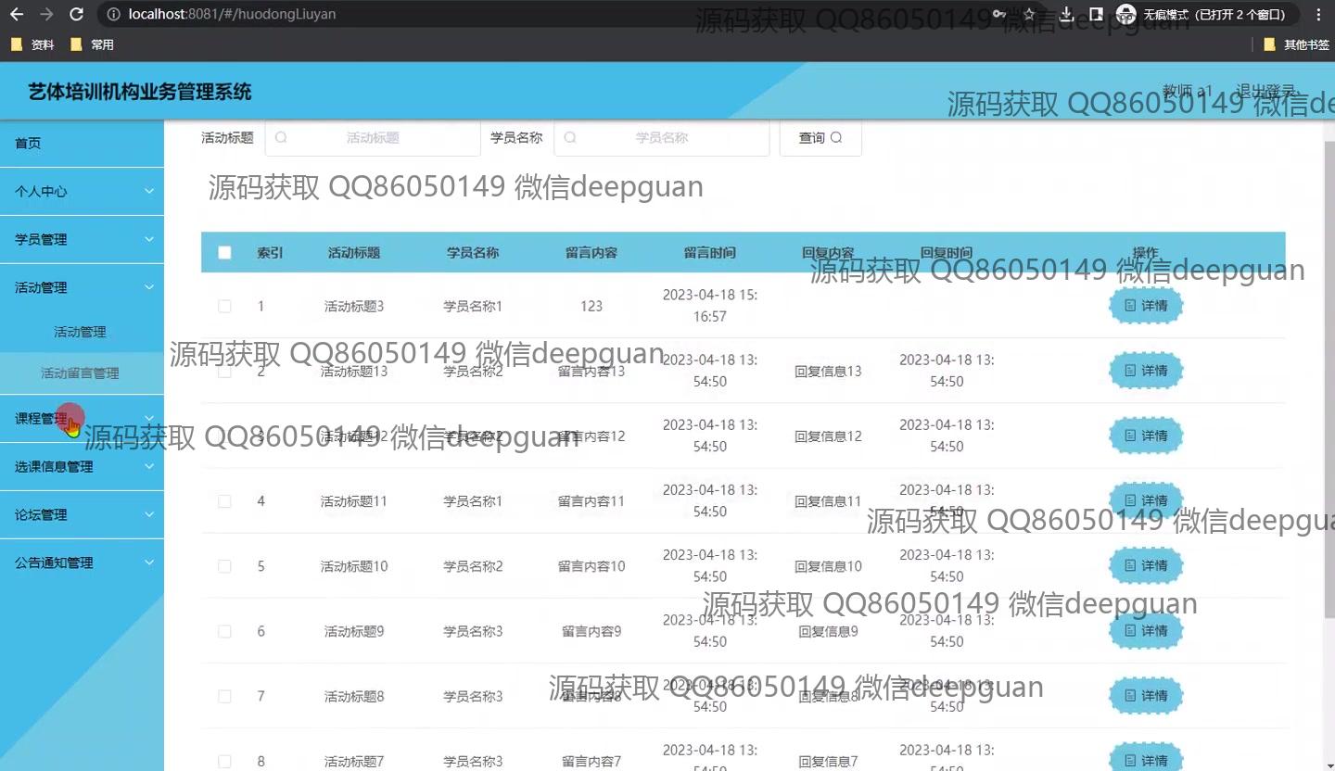1335x771 pixels.
Task: Bookmark this page with star icon
Action: click(1028, 14)
